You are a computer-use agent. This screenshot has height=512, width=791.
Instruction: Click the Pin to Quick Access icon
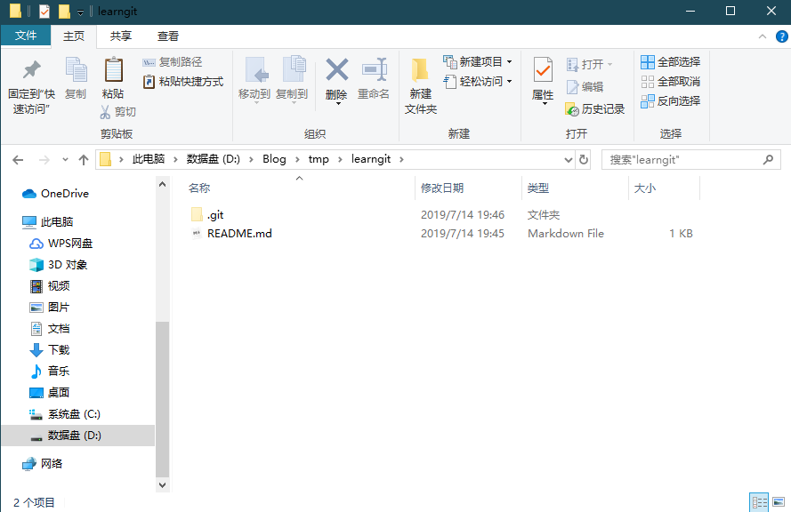(x=31, y=70)
